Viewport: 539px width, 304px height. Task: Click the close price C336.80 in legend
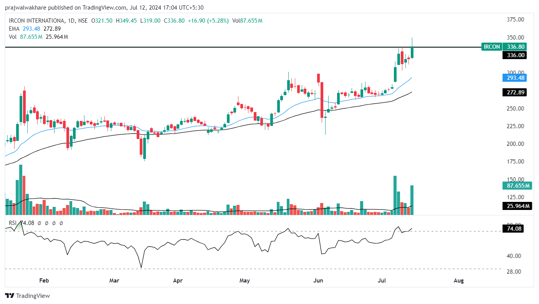pos(174,21)
